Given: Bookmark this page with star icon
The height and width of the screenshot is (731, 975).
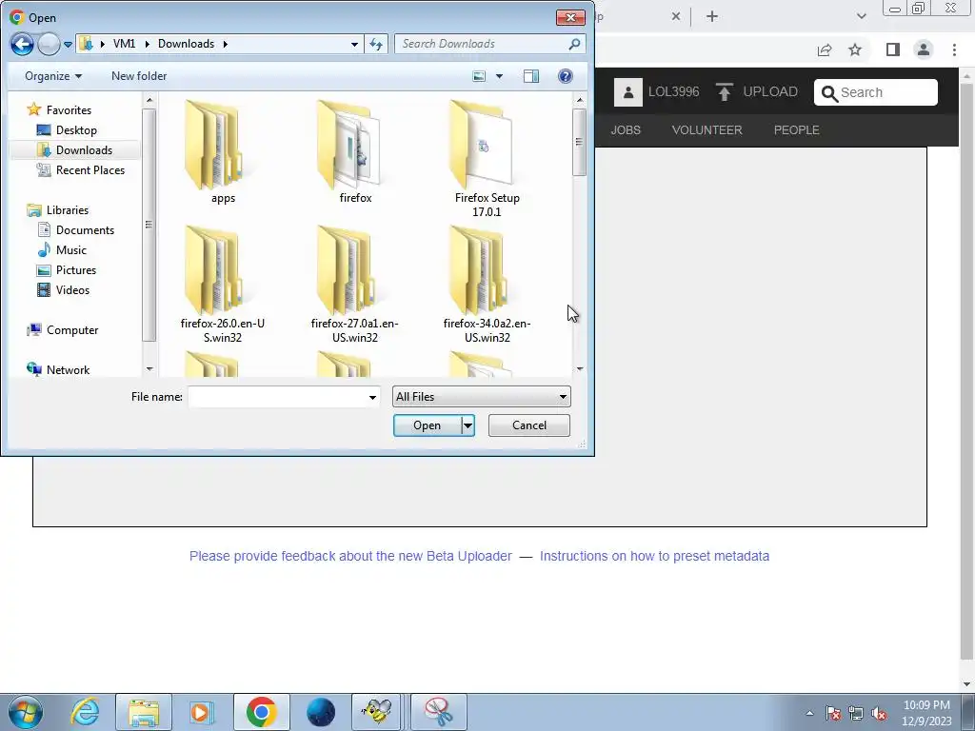Looking at the screenshot, I should pyautogui.click(x=855, y=49).
